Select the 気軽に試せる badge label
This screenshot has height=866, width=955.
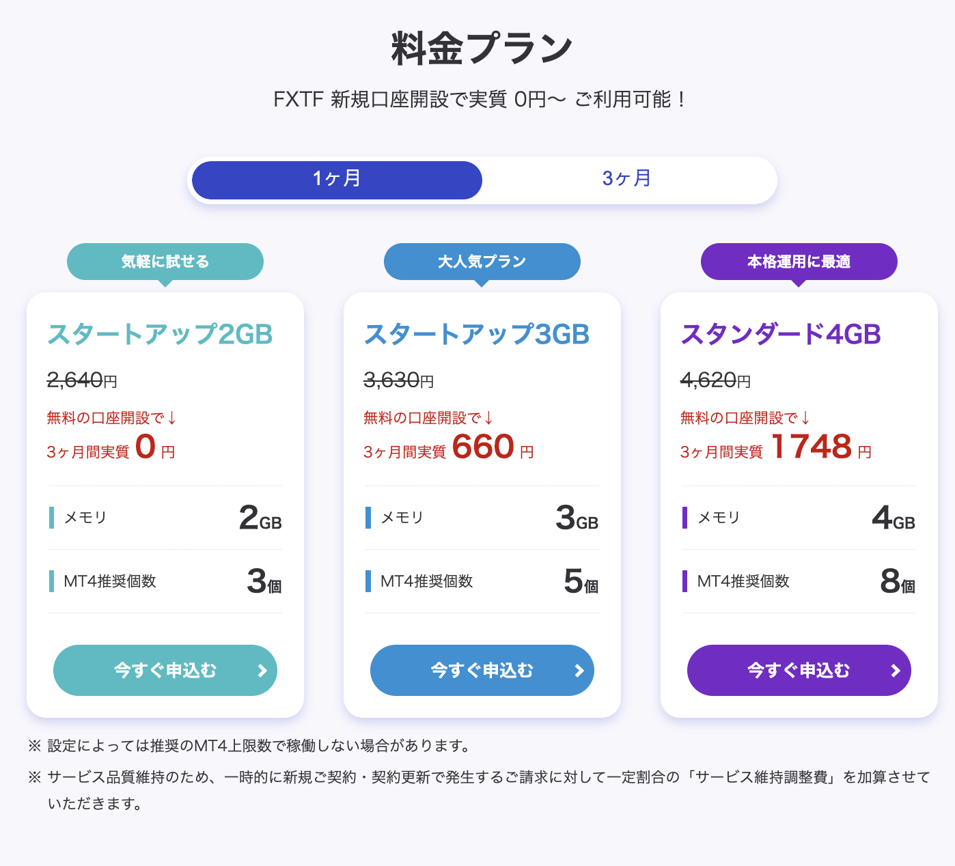(165, 262)
